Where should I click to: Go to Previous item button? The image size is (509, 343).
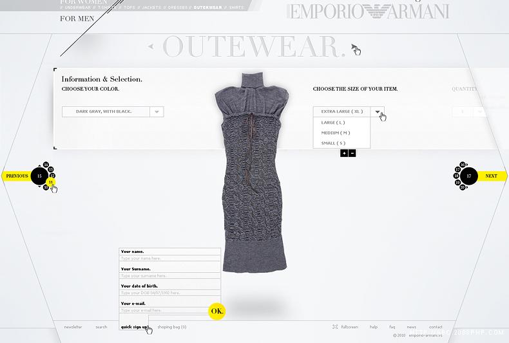tap(17, 176)
